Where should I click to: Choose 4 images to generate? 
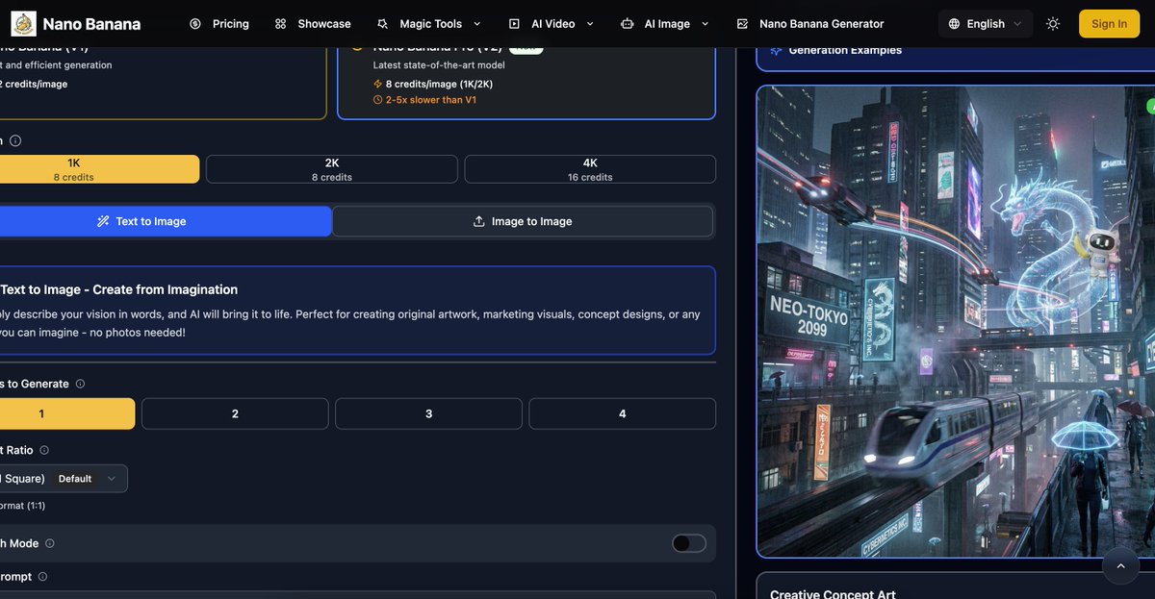tap(622, 413)
